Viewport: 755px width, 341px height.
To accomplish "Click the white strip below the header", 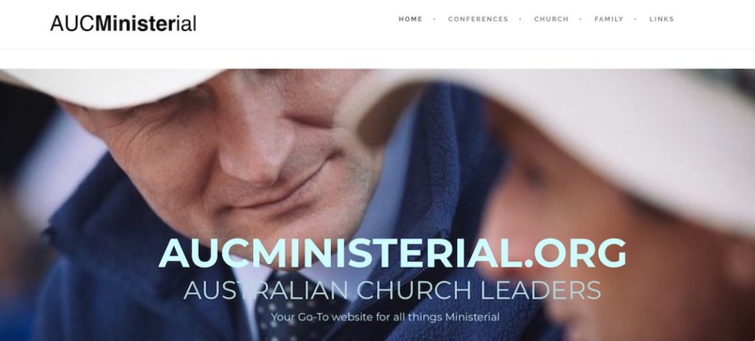I will pyautogui.click(x=377, y=59).
